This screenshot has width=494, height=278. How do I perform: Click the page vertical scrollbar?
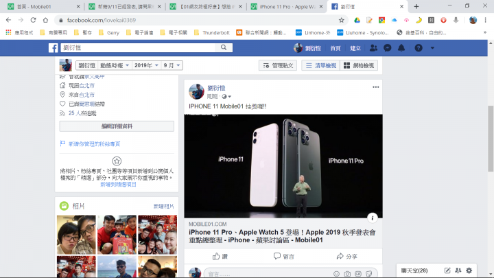click(491, 139)
